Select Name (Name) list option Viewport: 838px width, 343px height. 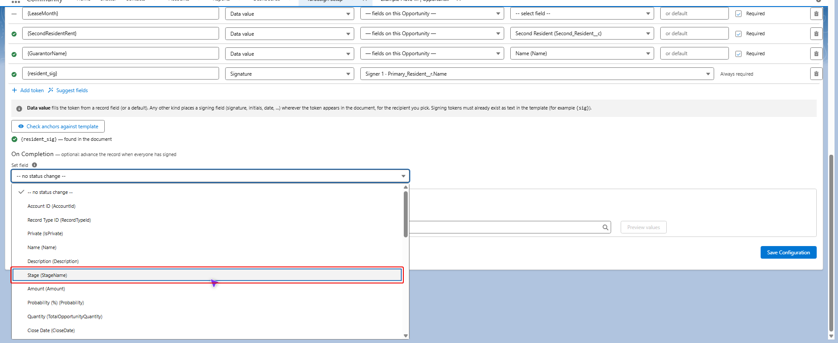point(207,247)
